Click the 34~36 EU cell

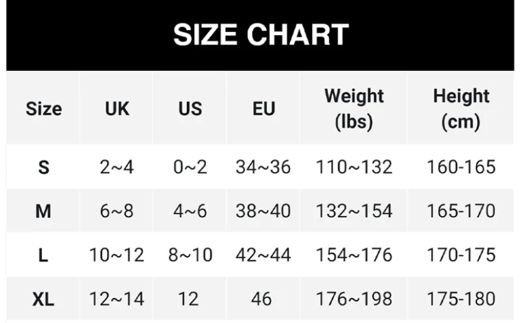click(263, 167)
